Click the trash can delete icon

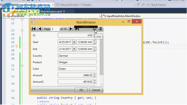100,29
